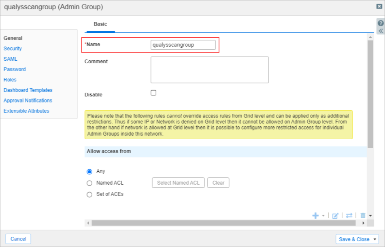Open the Security section in the sidebar
Screen dimensions: 385x247
point(13,48)
